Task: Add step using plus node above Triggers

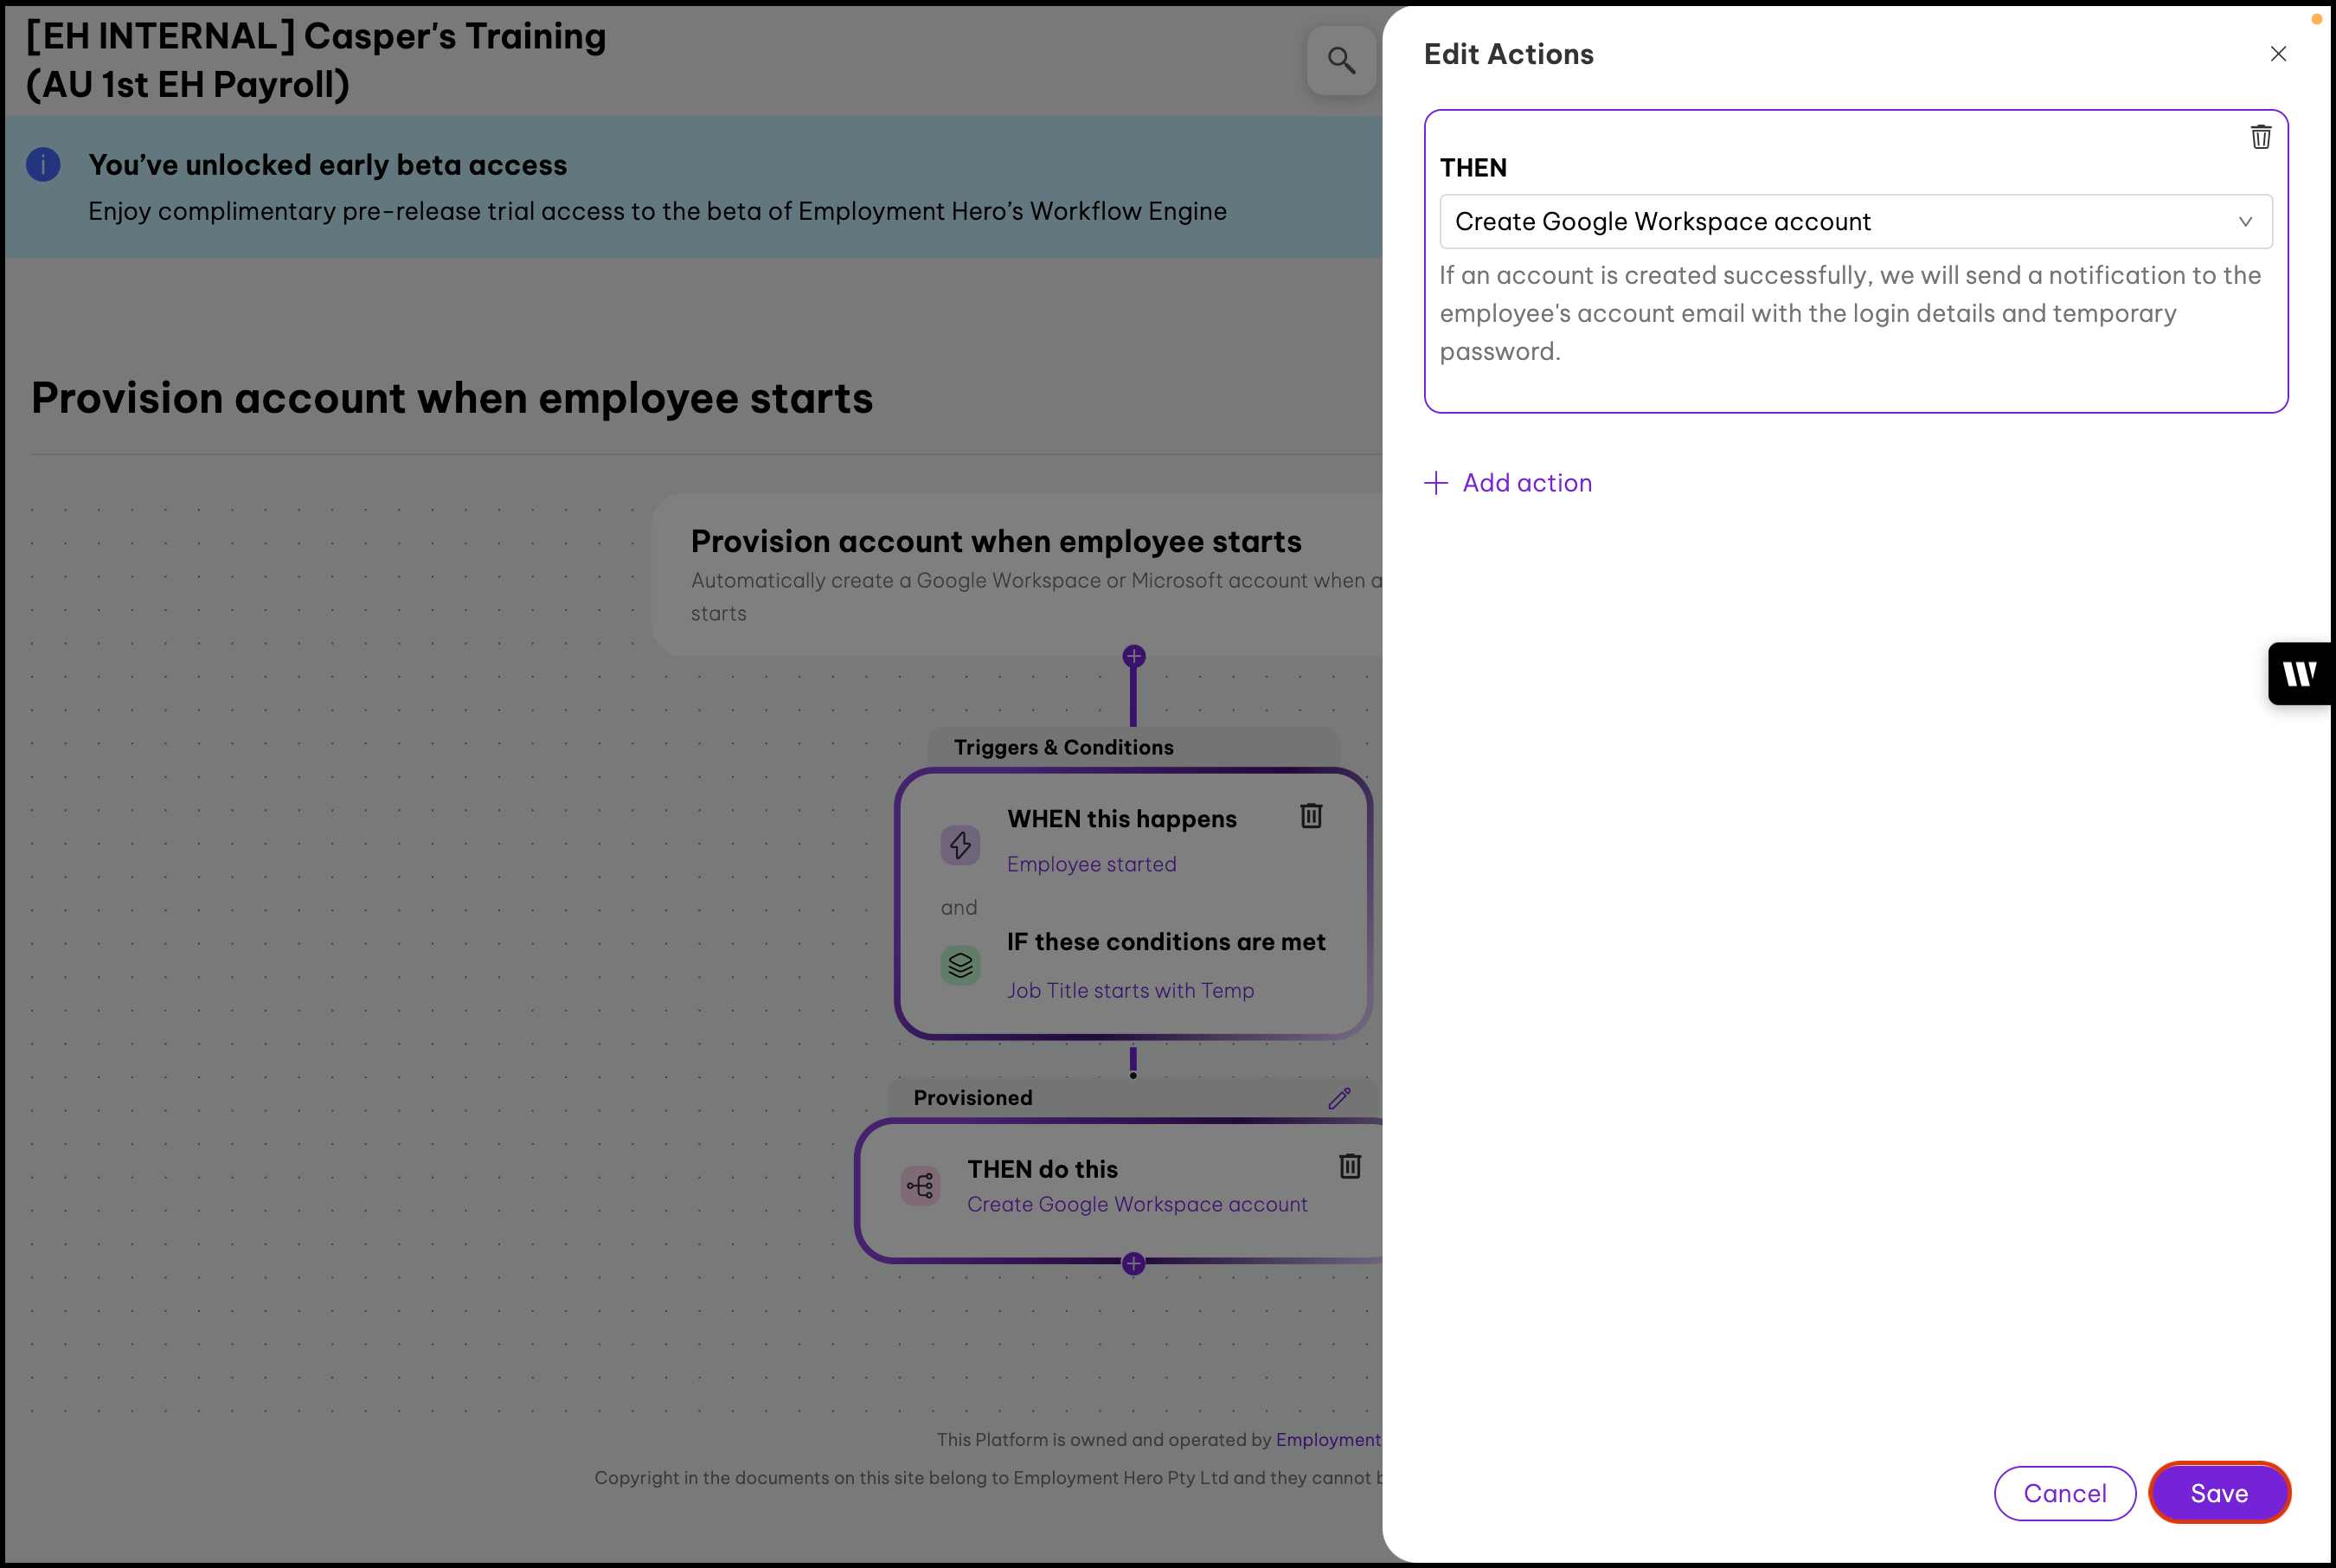Action: [x=1133, y=657]
